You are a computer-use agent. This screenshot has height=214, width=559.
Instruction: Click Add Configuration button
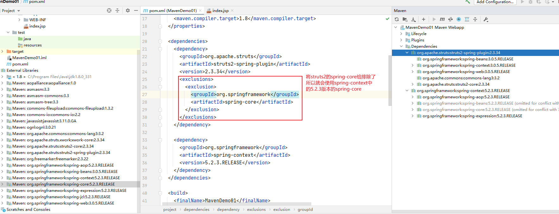pyautogui.click(x=495, y=2)
